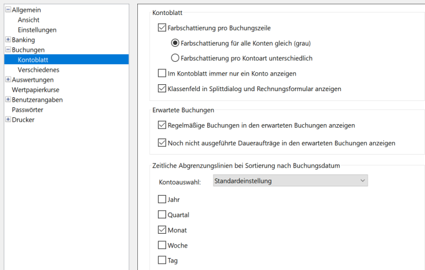
Task: Expand the Banking tree node
Action: point(7,40)
